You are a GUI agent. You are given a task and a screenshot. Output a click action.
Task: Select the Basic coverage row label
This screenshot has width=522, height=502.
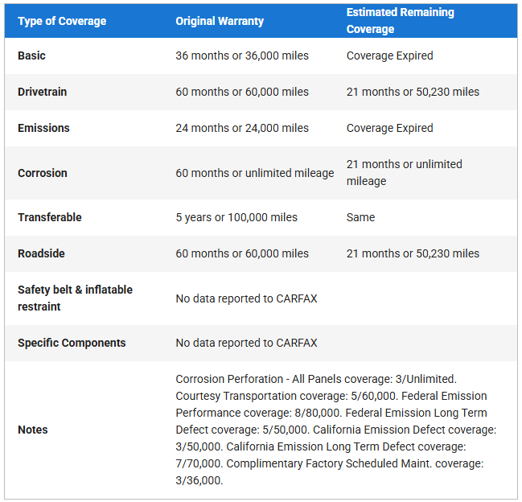point(31,56)
